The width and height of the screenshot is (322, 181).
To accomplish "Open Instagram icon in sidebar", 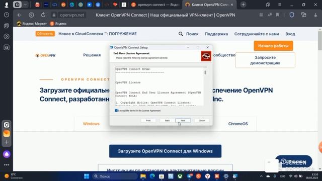I will 7,125.
